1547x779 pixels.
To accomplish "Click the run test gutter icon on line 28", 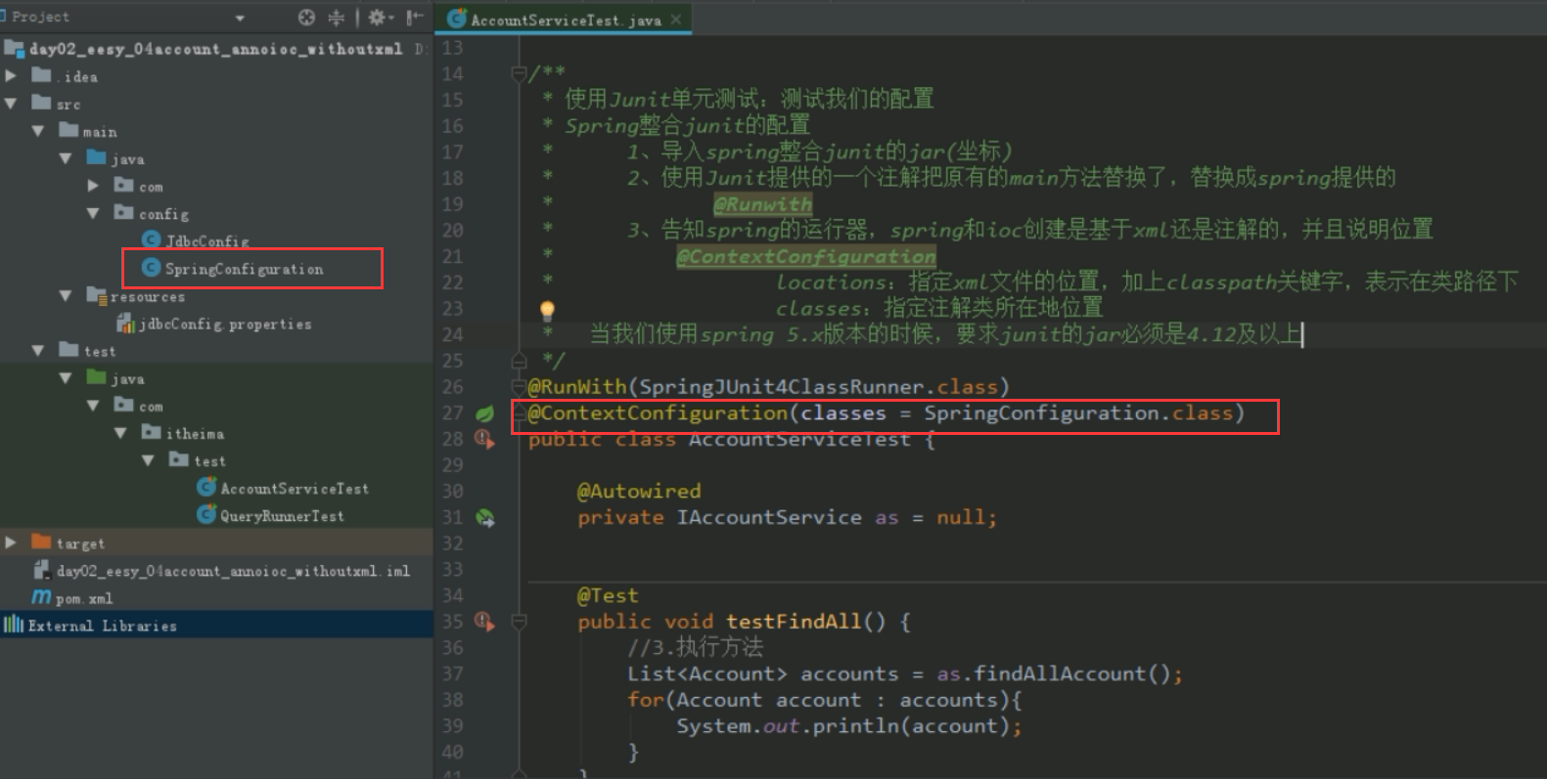I will [484, 440].
